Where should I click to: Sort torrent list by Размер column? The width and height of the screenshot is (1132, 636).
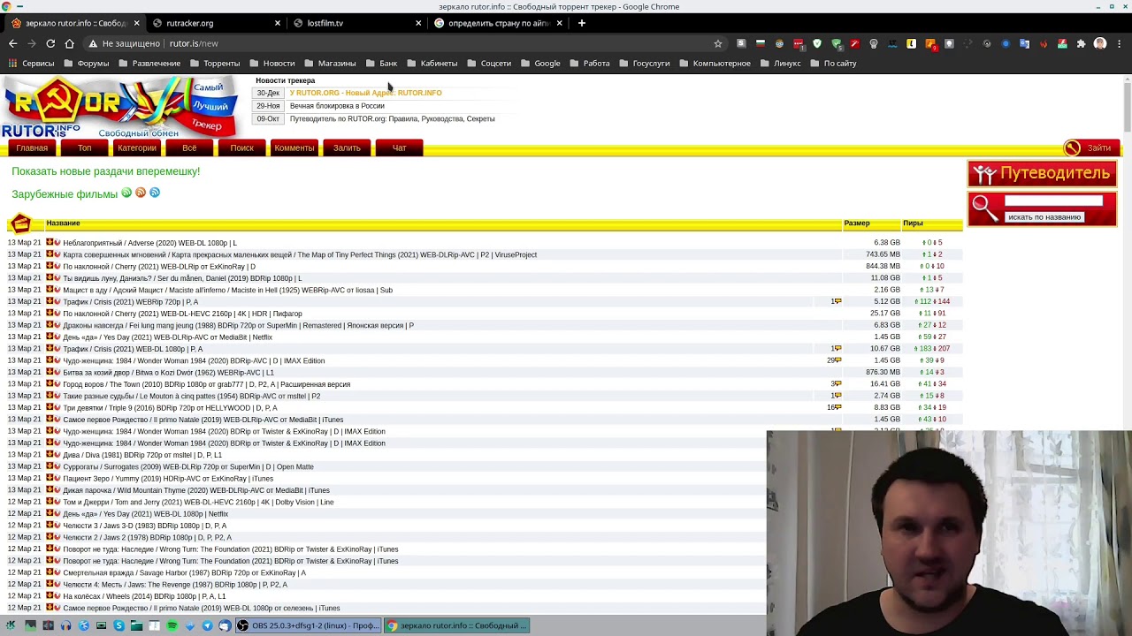[x=856, y=223]
